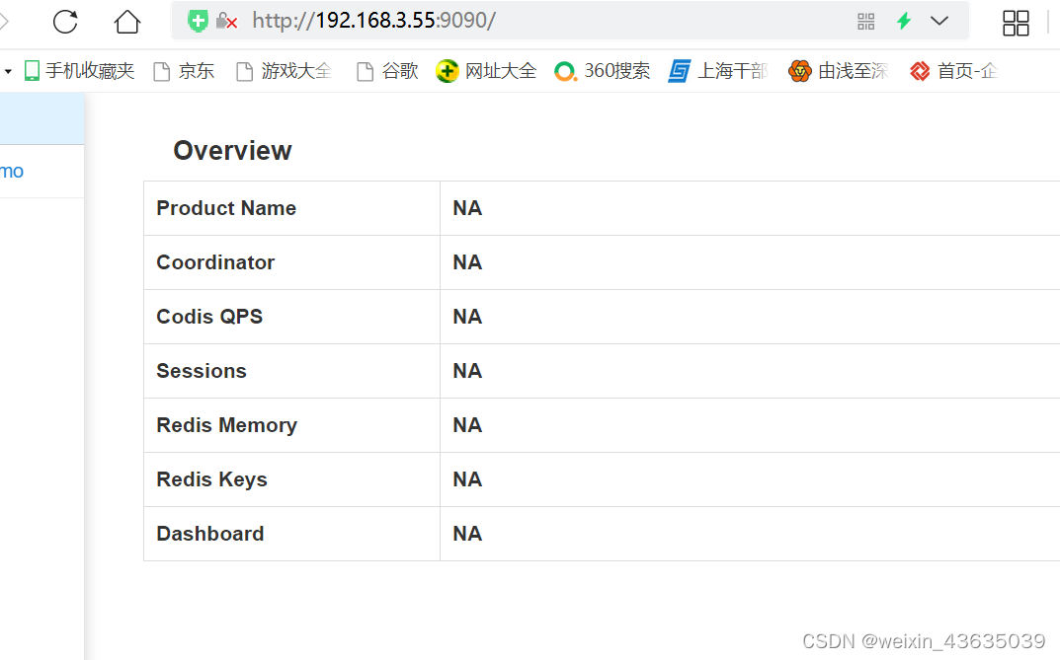
Task: Click the grid apps icon on toolbar right
Action: coord(1016,22)
